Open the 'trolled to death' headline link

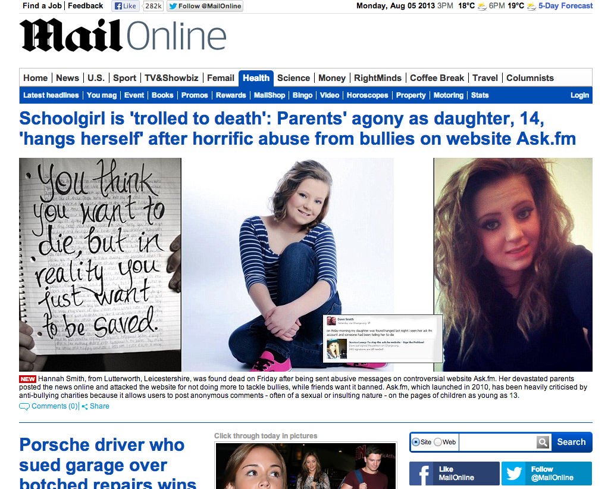pyautogui.click(x=297, y=129)
